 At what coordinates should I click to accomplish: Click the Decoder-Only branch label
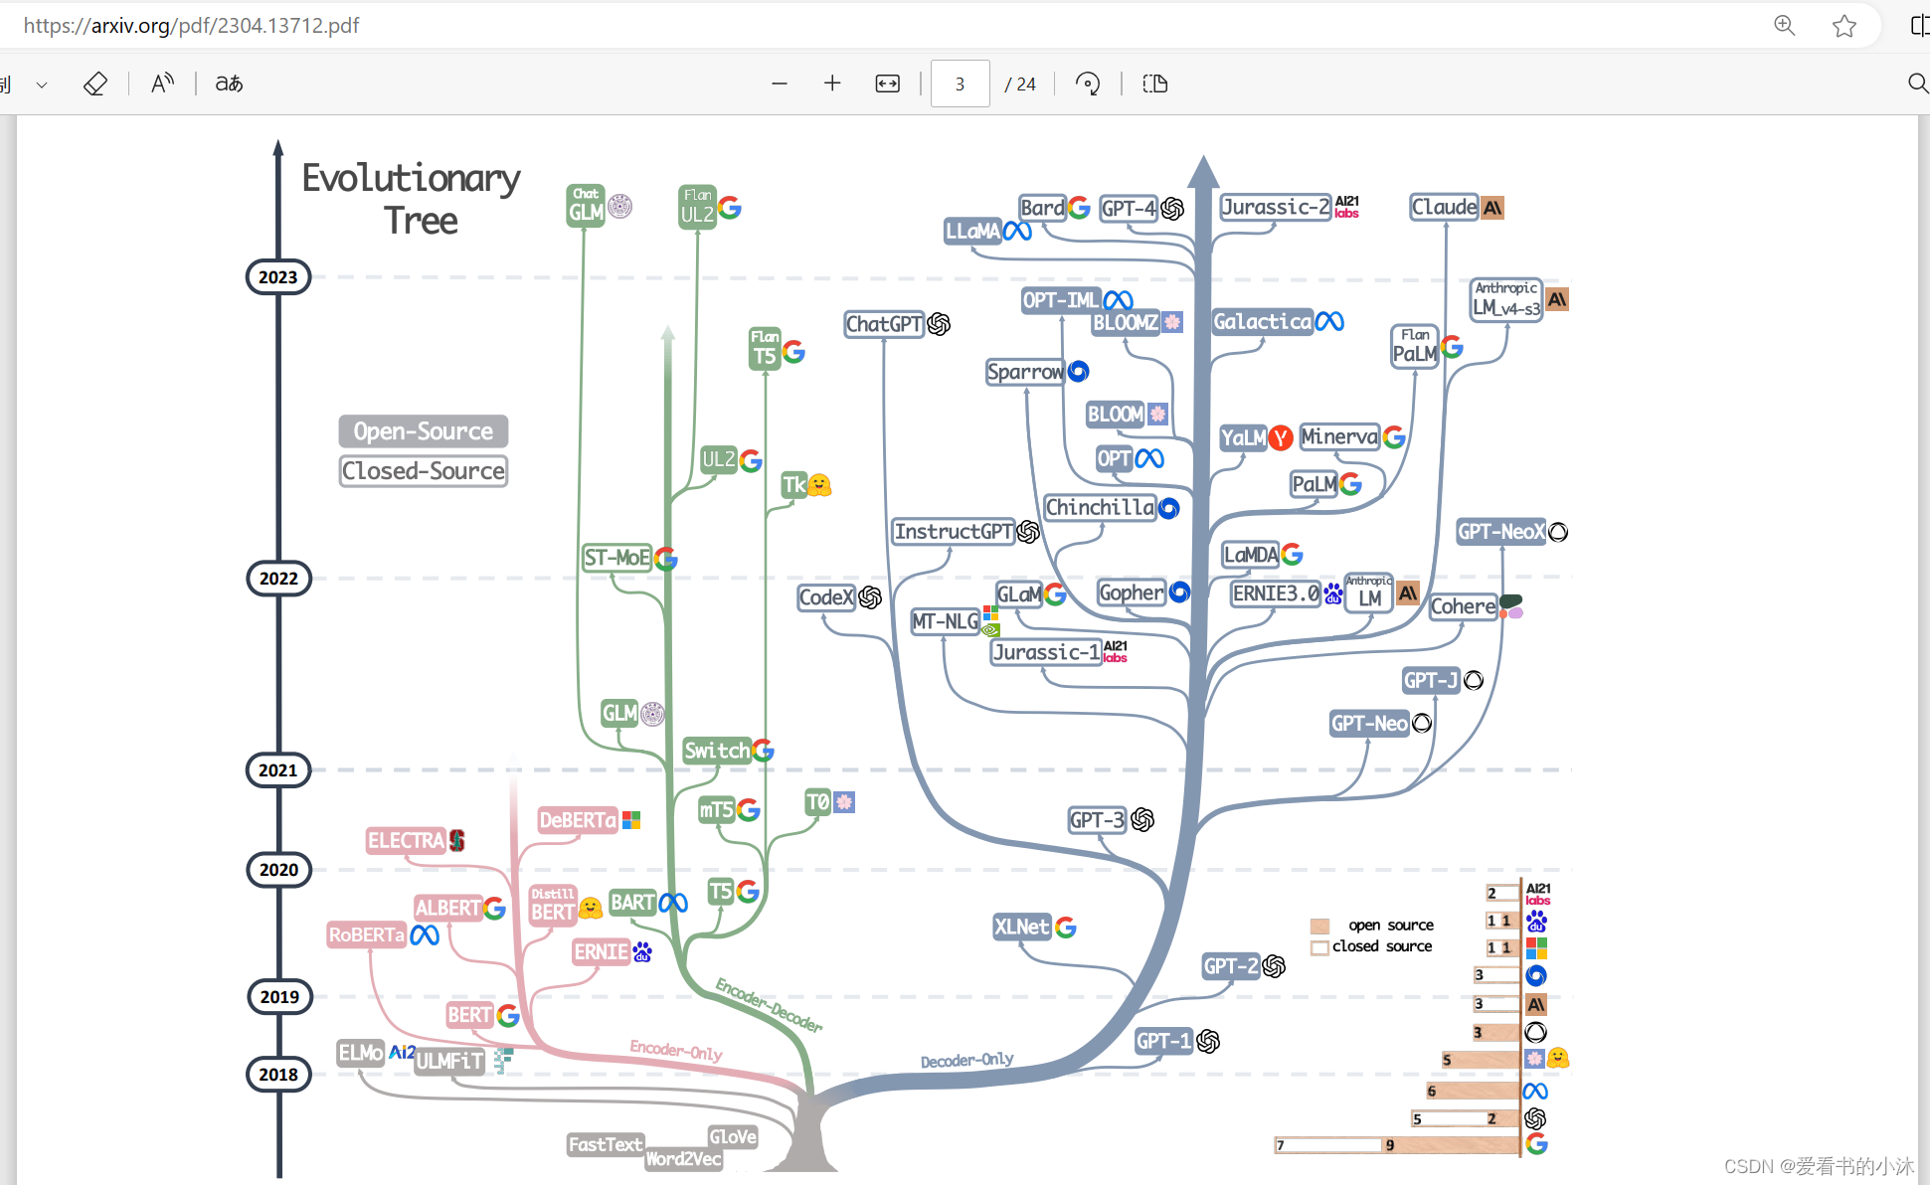(967, 1061)
